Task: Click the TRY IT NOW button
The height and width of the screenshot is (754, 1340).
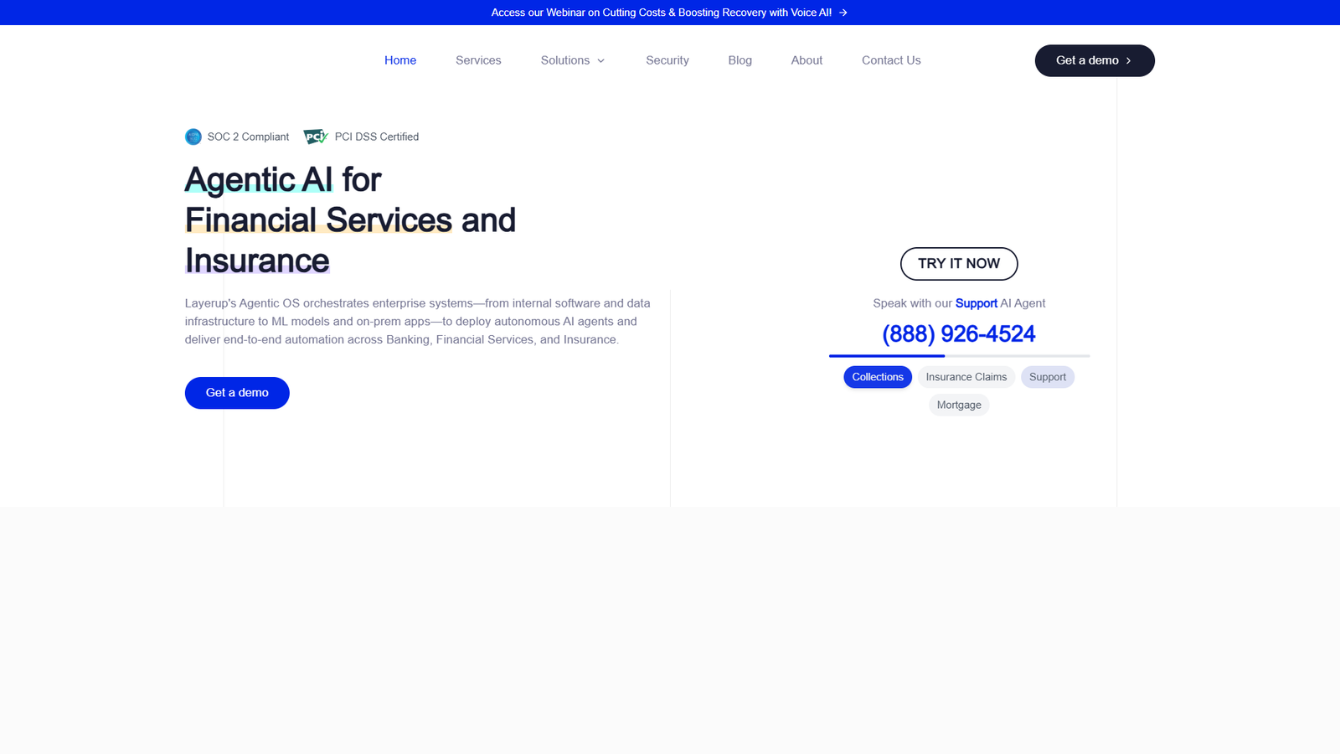Action: pos(959,264)
